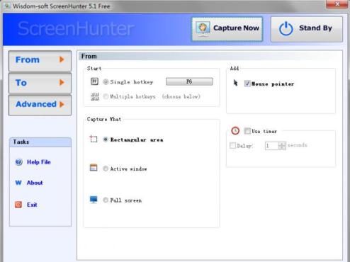Click the Exit link
The image size is (350, 262).
[x=32, y=205]
